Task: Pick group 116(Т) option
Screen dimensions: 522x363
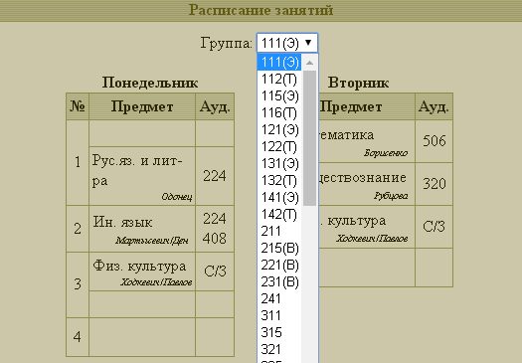Action: (x=279, y=113)
